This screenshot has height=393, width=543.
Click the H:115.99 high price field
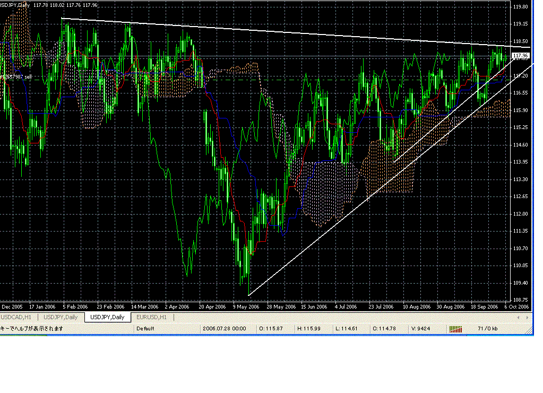[308, 329]
